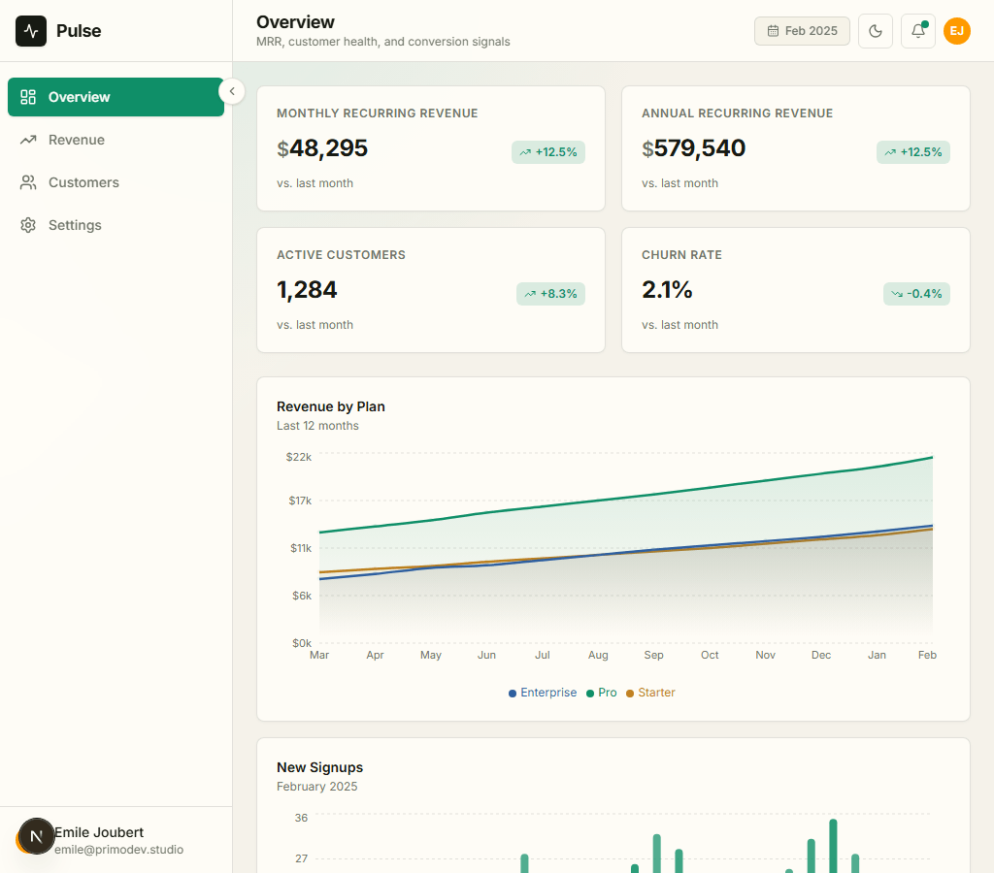Image resolution: width=994 pixels, height=873 pixels.
Task: Open notifications via the bell icon
Action: [918, 31]
